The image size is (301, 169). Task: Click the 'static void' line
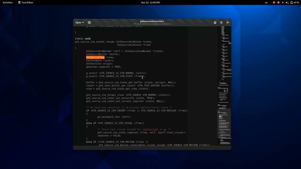[83, 38]
